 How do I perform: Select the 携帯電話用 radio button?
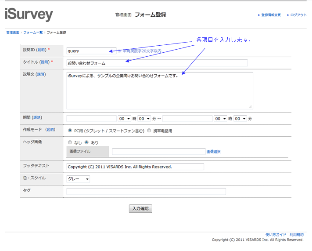(149, 131)
